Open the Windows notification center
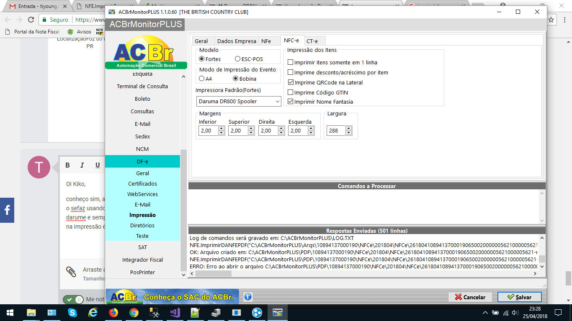572x321 pixels. (x=558, y=312)
